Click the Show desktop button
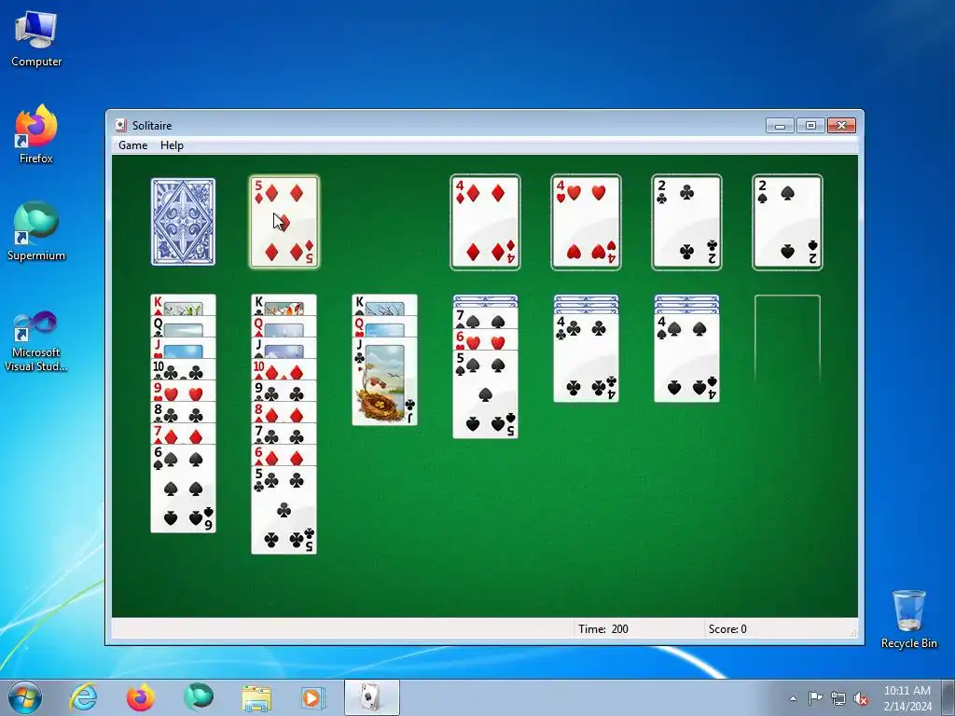 click(950, 697)
